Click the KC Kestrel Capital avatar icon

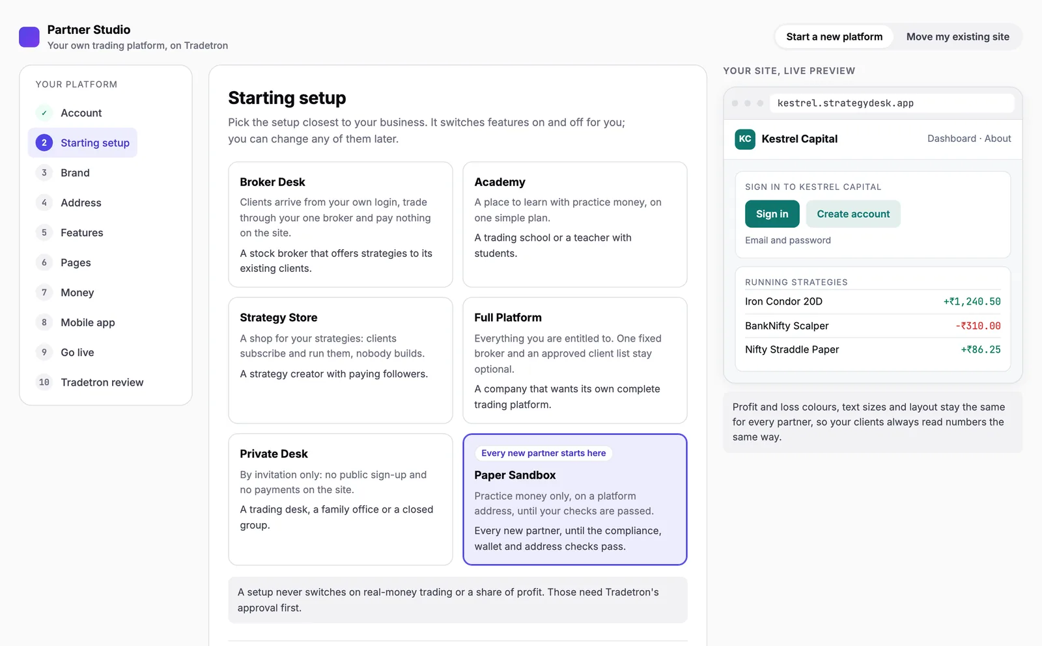[745, 139]
